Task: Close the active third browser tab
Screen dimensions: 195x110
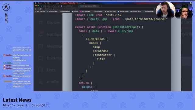Action: pyautogui.click(x=98, y=6)
